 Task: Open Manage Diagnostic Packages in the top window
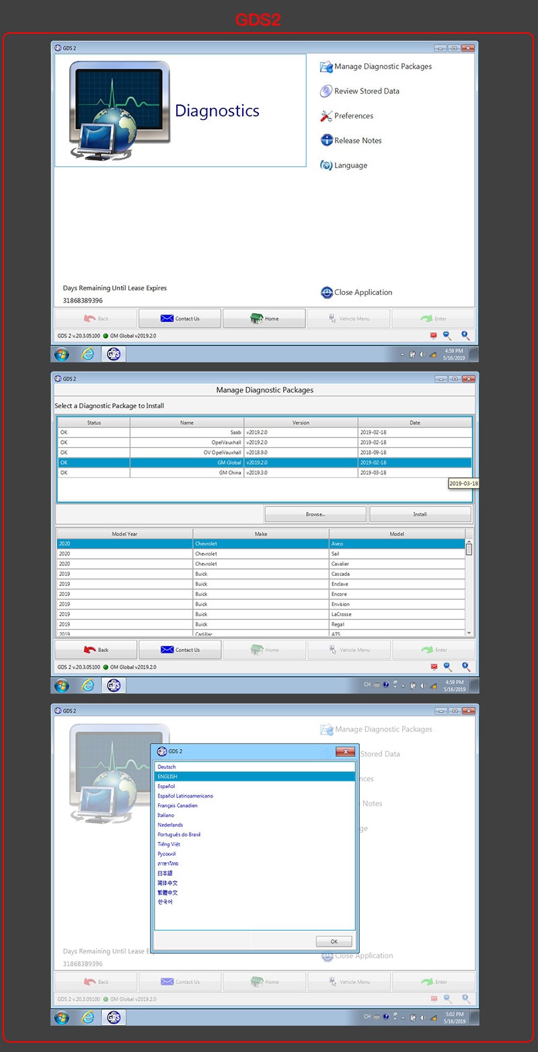[x=375, y=67]
